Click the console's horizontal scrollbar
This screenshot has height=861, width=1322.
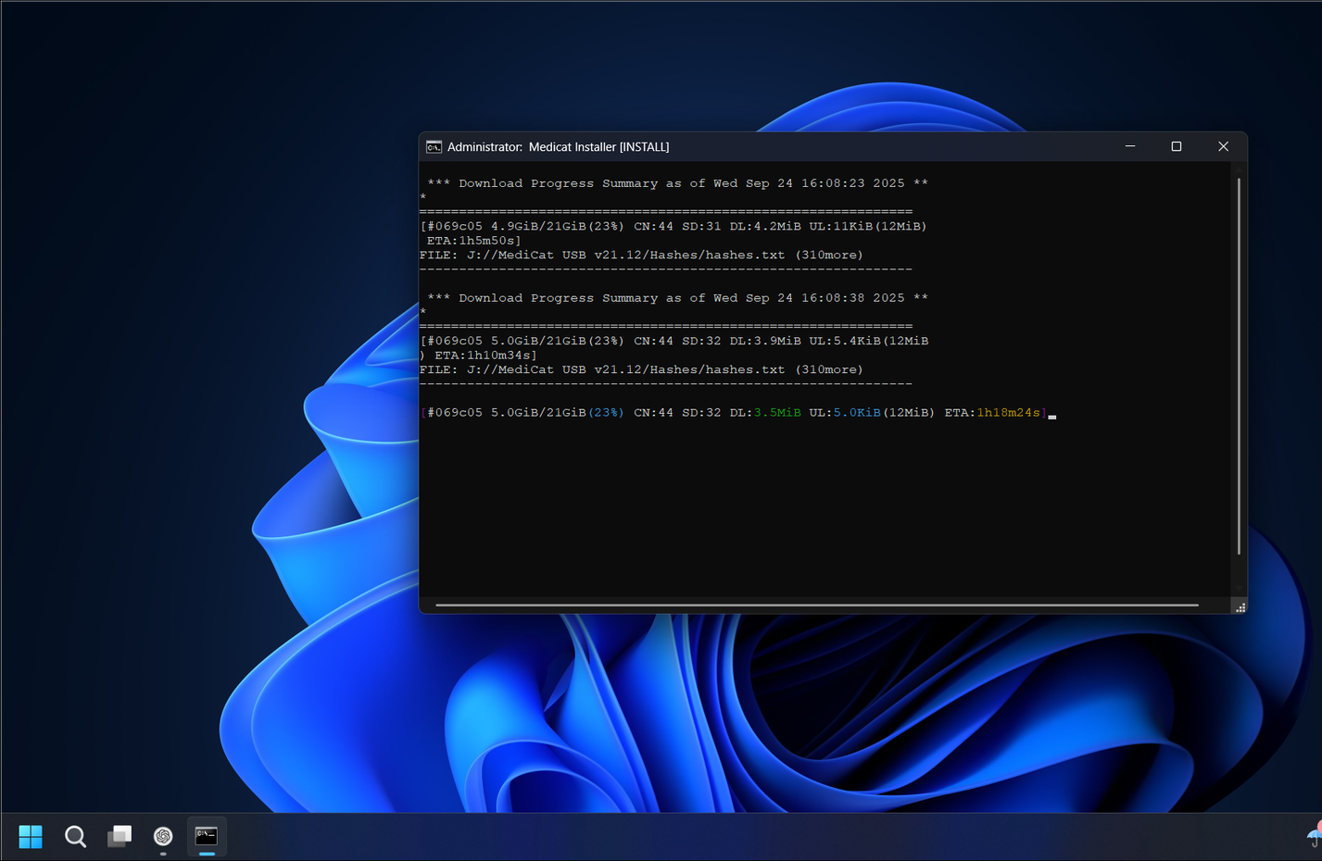pos(815,605)
